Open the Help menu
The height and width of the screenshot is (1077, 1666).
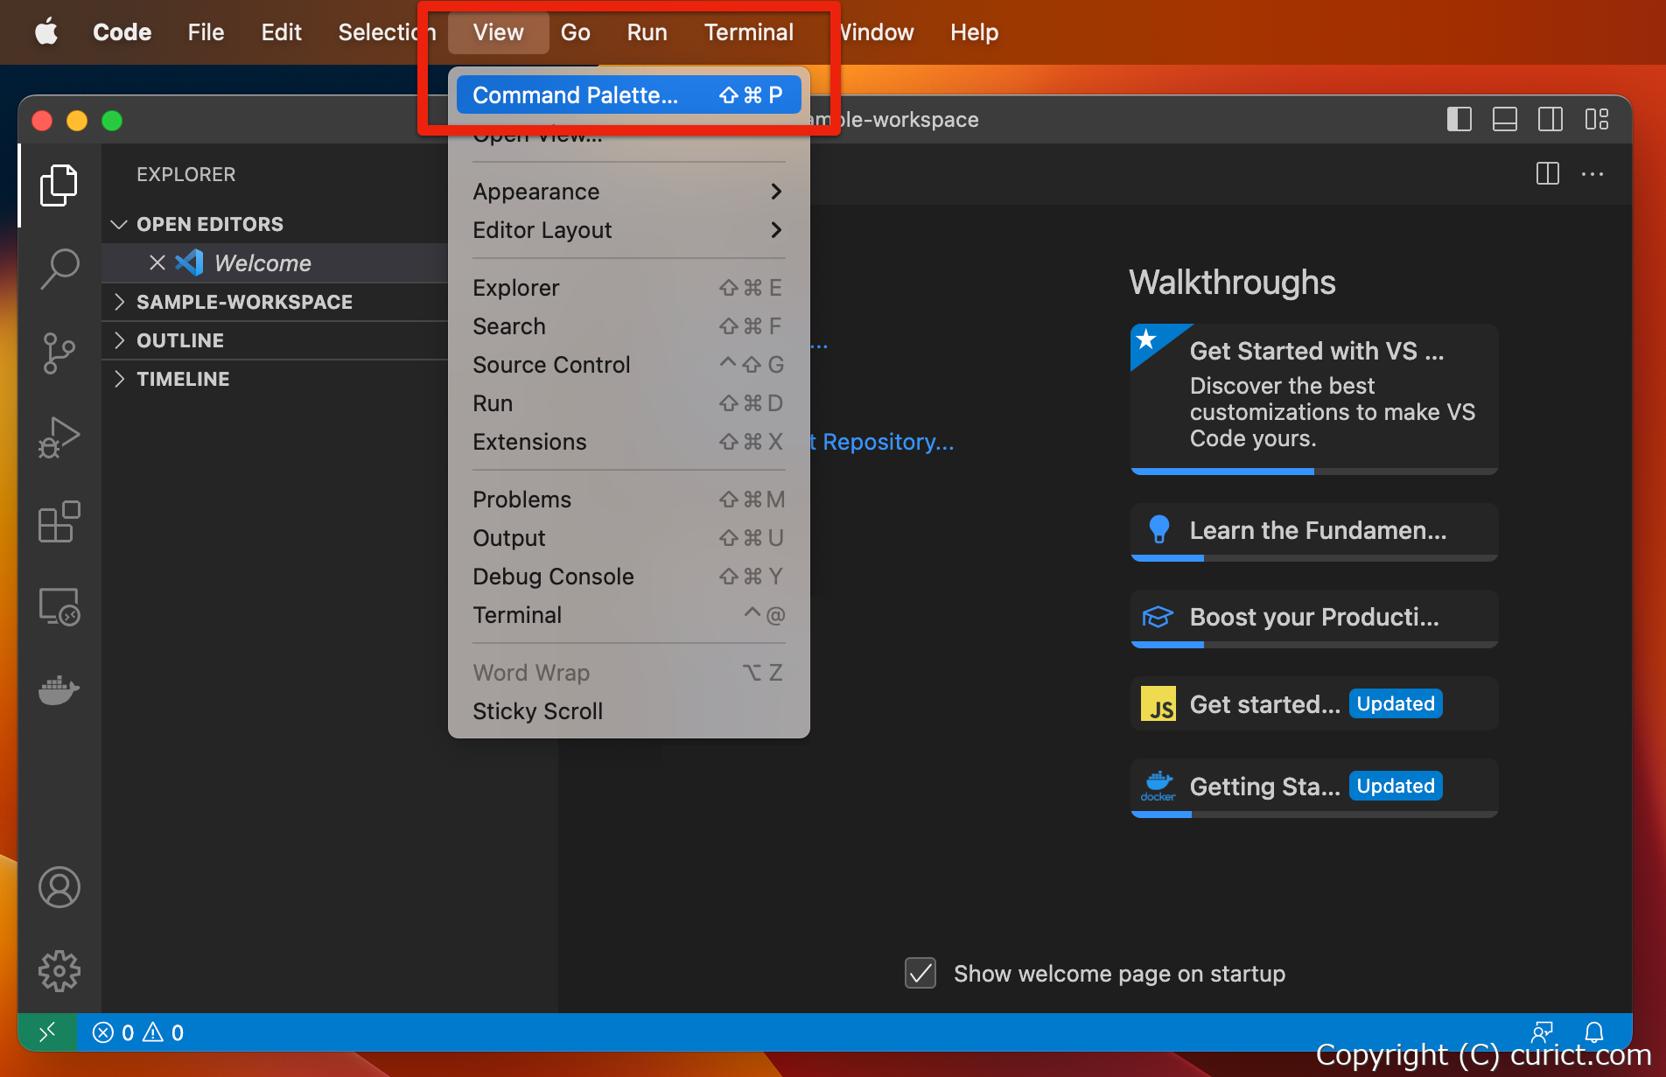tap(974, 32)
